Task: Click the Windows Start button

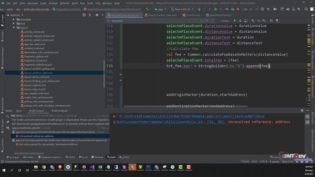Action: (4, 170)
